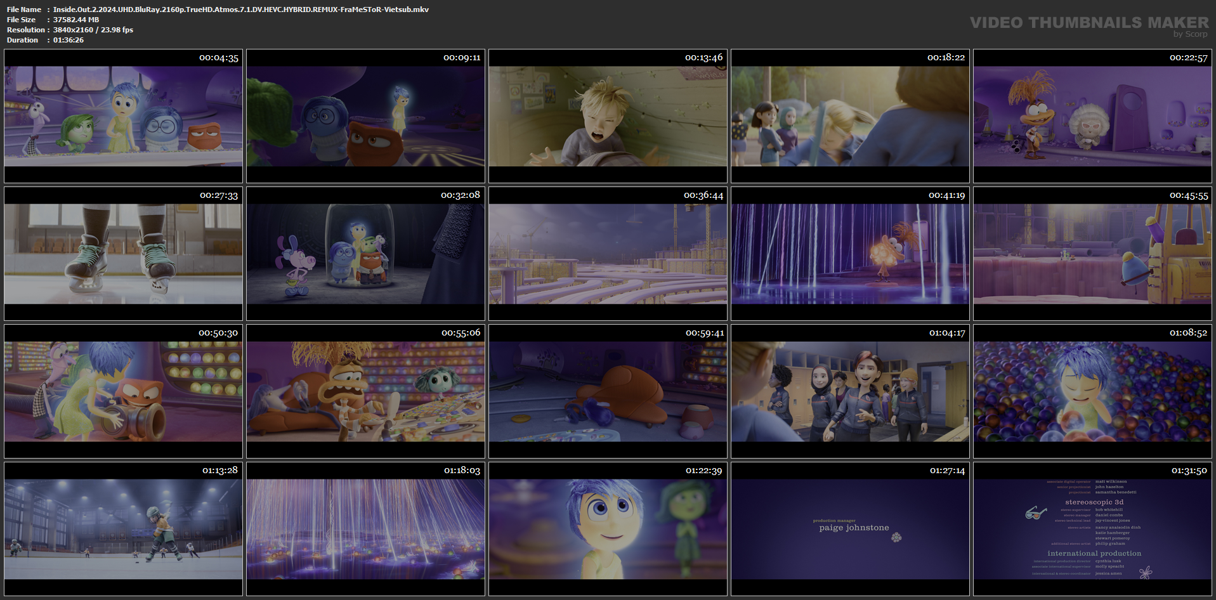Click the 00:04:35 timestamp label
This screenshot has width=1216, height=600.
coord(219,58)
